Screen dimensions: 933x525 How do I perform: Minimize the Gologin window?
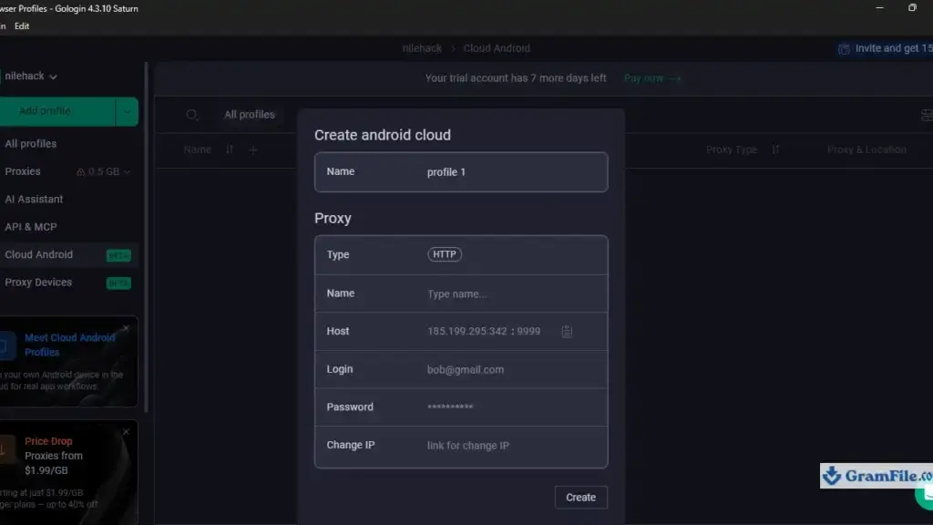[x=879, y=7]
